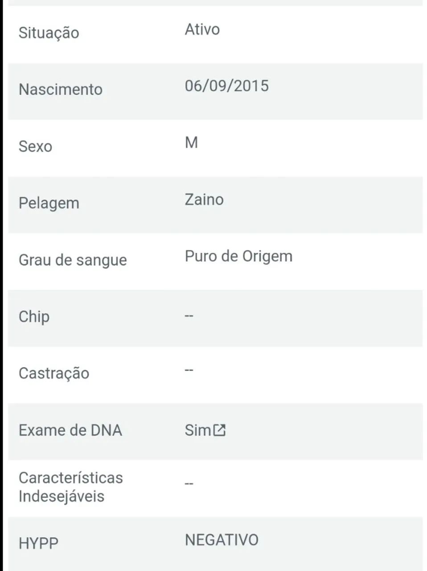This screenshot has width=427, height=571.
Task: Select the "HYPP" row label
Action: 38,543
